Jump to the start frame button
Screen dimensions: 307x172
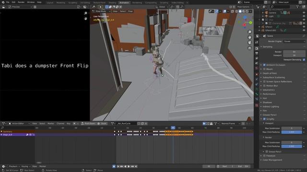(118, 167)
